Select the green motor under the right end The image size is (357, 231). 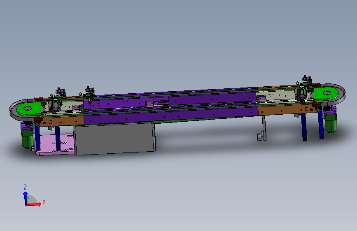pos(331,123)
